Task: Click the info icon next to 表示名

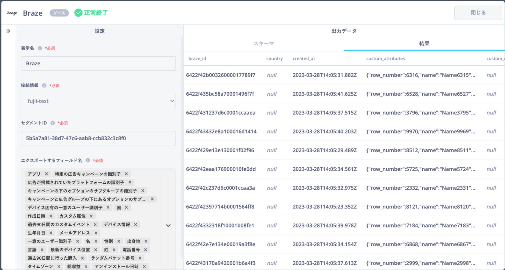Action: point(40,48)
